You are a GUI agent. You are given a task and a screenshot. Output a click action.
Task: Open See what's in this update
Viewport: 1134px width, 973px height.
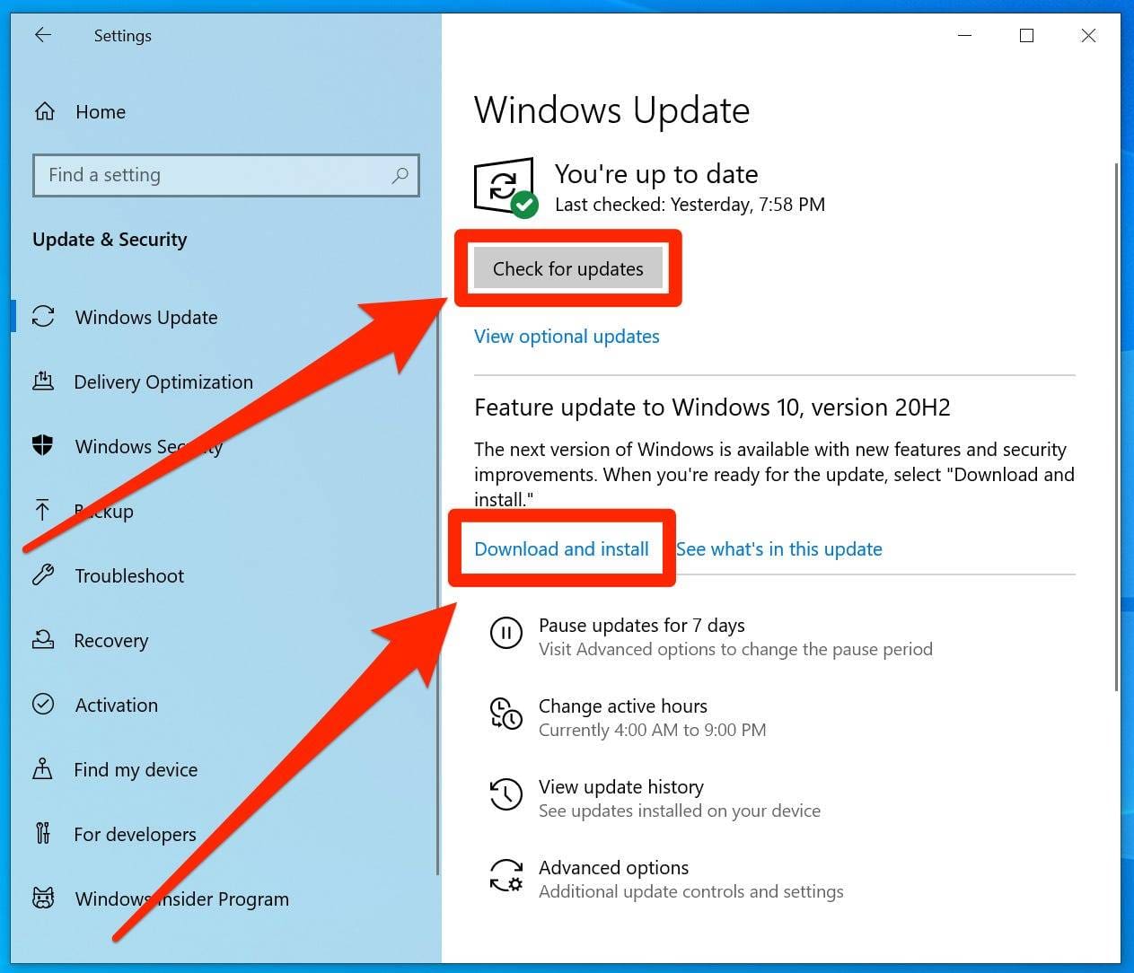tap(779, 549)
